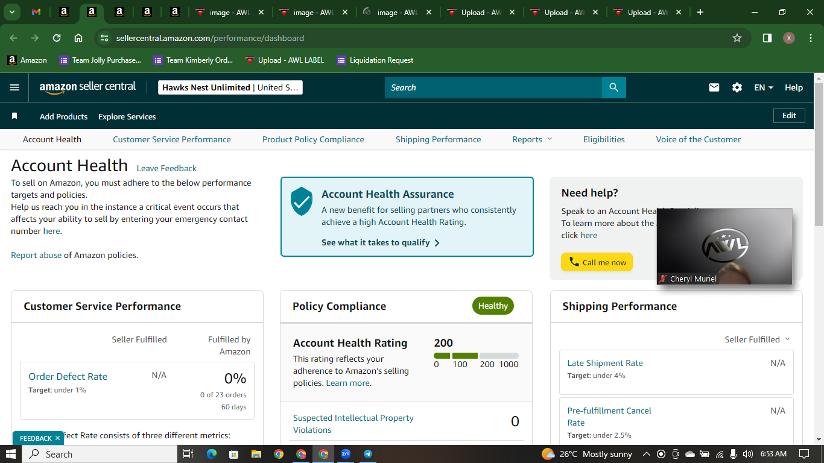View site information for sellercentral.amazon.com
The image size is (824, 463).
pos(104,38)
